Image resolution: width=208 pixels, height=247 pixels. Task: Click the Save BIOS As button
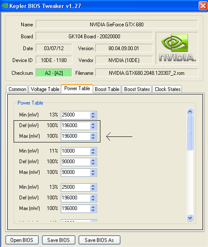(x=100, y=240)
